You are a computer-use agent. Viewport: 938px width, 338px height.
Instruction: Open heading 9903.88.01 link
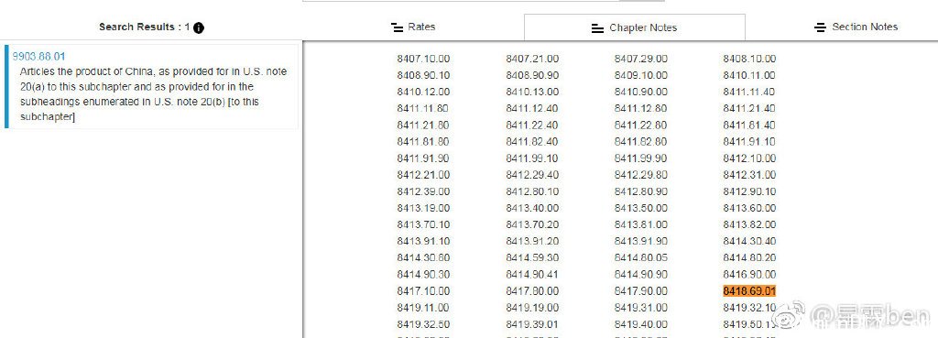pos(38,57)
